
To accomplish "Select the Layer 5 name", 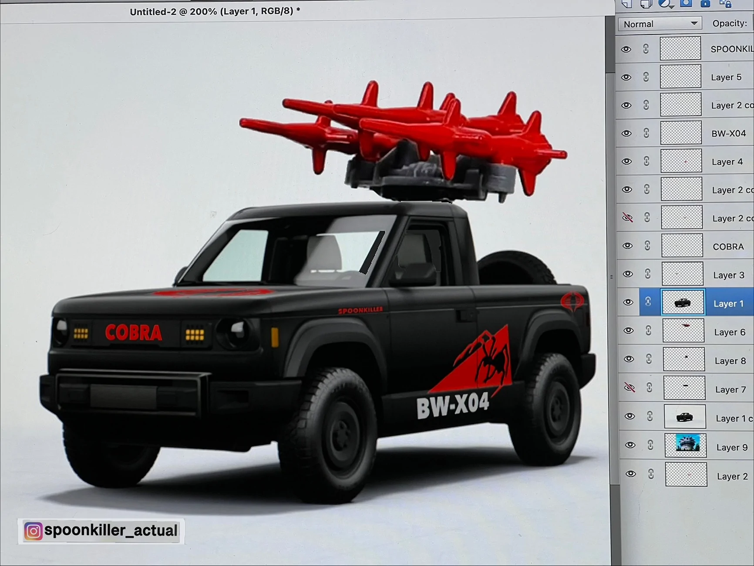I will (726, 77).
